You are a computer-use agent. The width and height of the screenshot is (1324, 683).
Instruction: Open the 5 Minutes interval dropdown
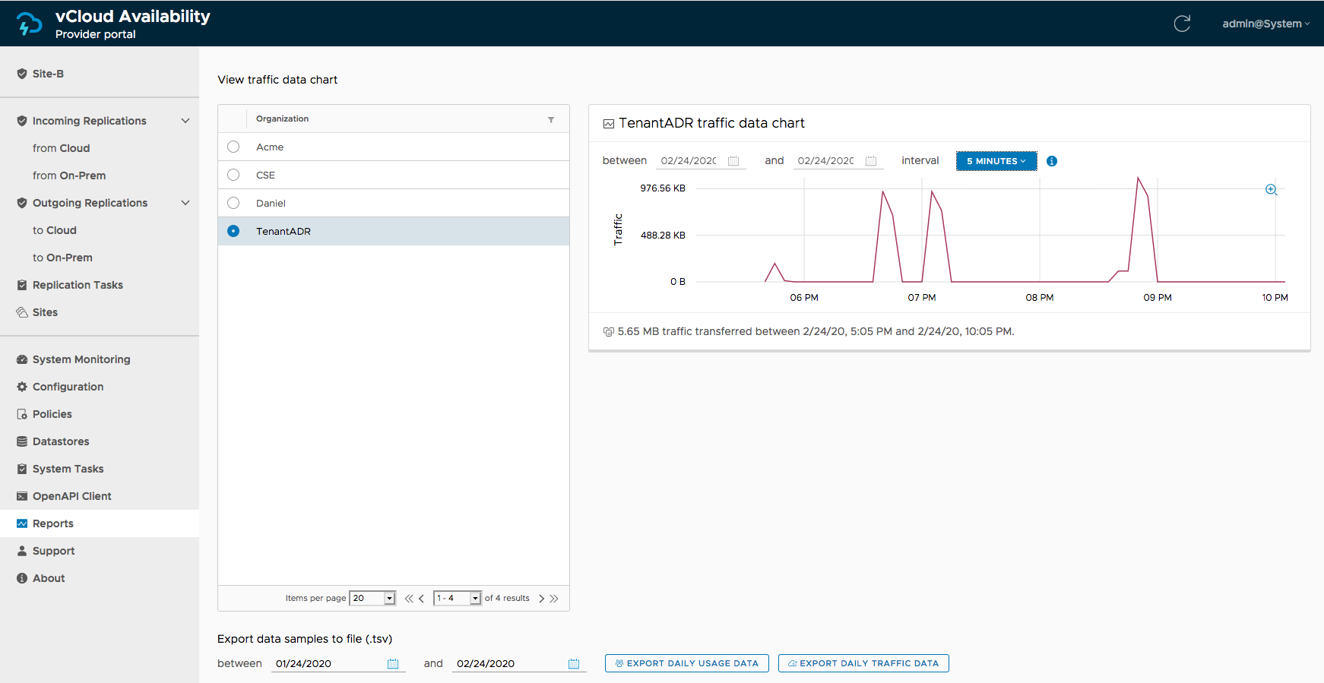996,161
